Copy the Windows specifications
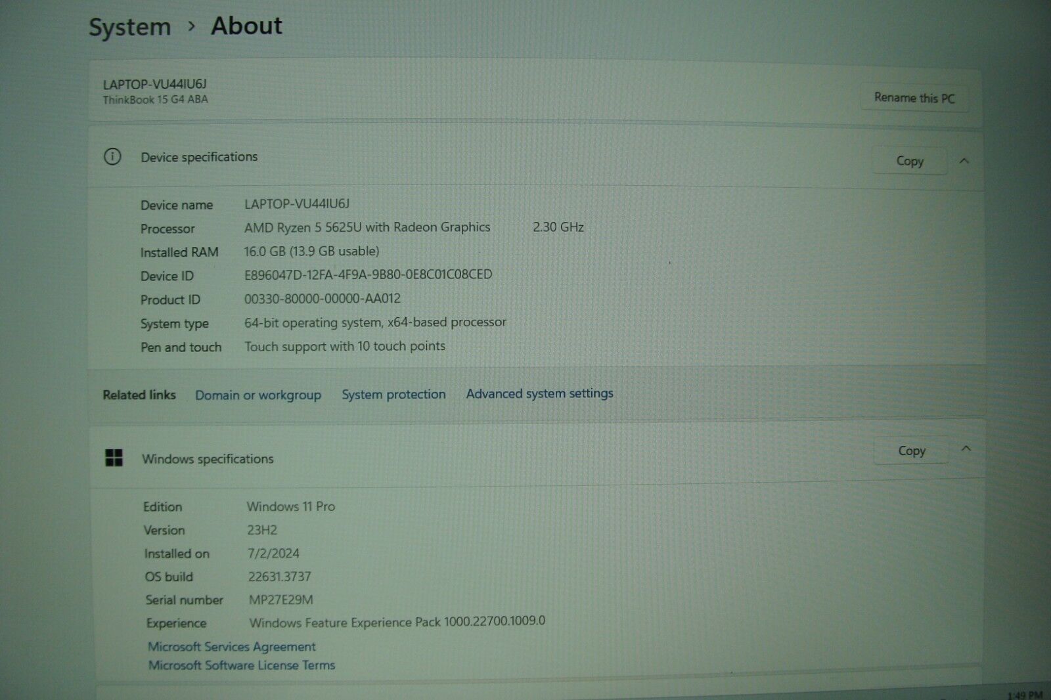1051x700 pixels. (x=911, y=450)
